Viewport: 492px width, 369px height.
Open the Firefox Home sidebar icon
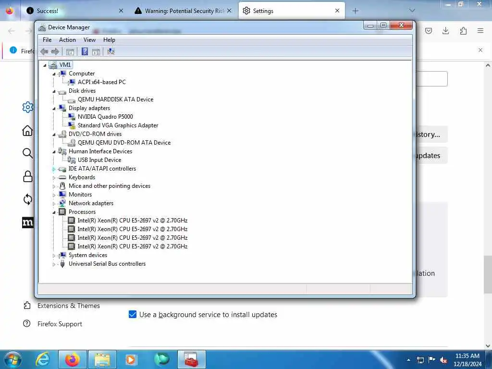(27, 131)
